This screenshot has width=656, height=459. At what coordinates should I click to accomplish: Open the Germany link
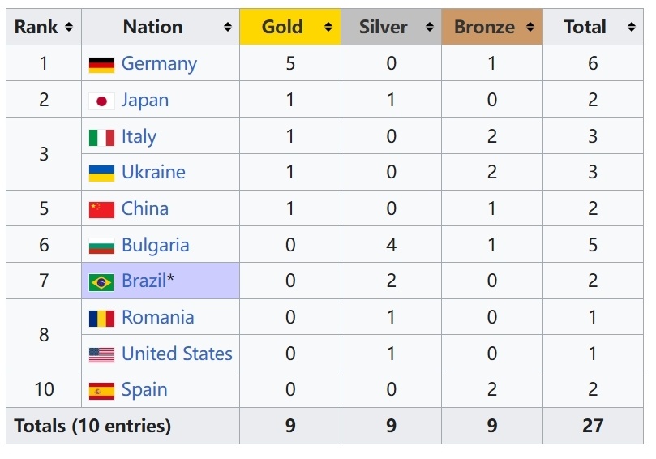click(159, 64)
